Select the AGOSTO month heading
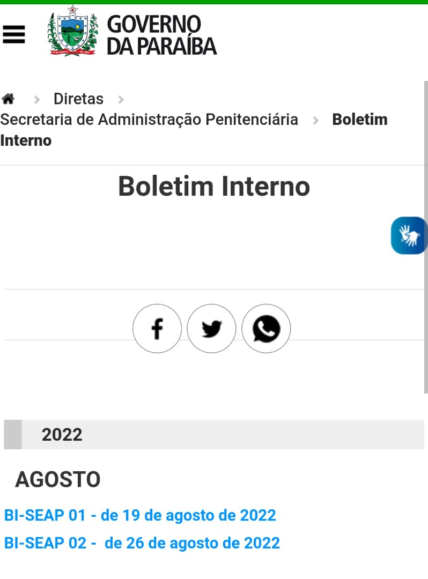The width and height of the screenshot is (428, 579). point(58,480)
